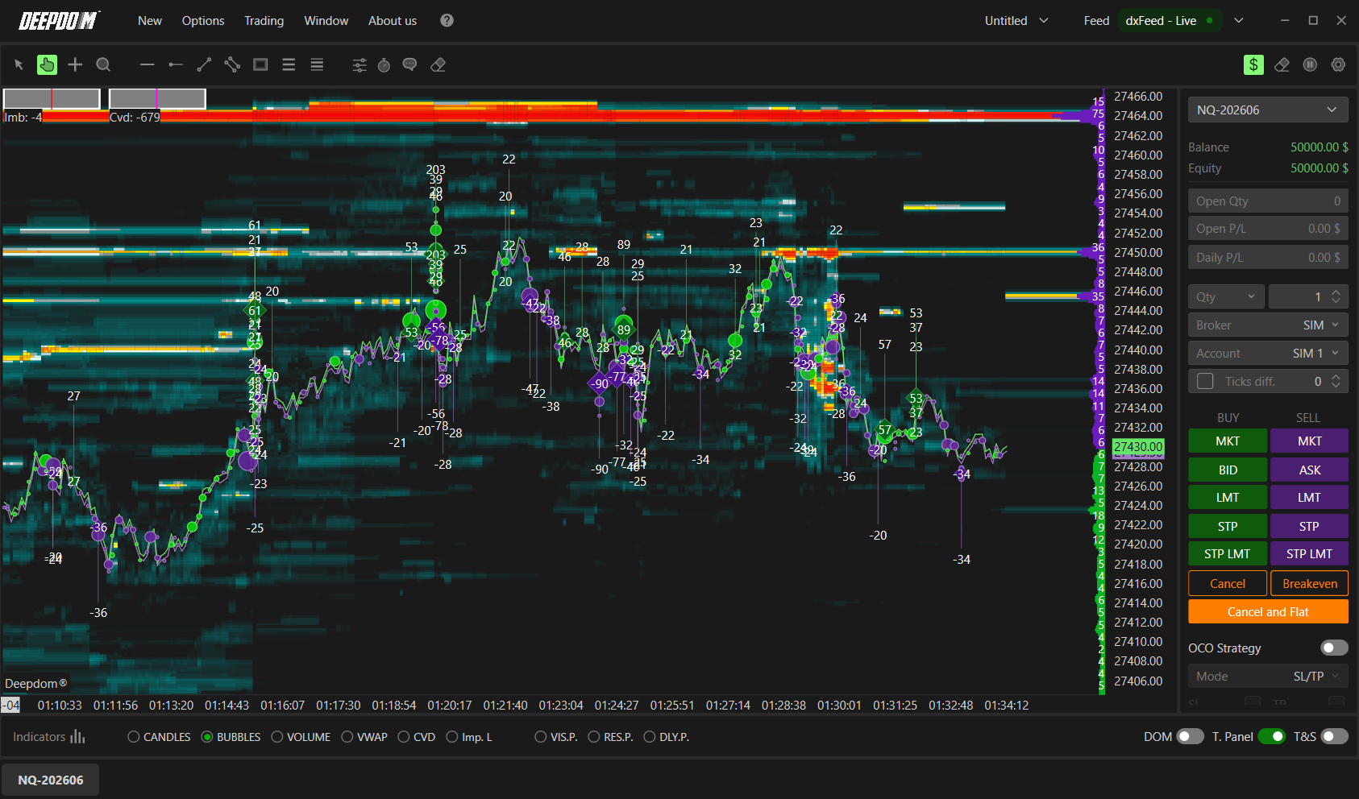The width and height of the screenshot is (1359, 799).
Task: Choose the parallel channel drawing tool
Action: click(232, 64)
